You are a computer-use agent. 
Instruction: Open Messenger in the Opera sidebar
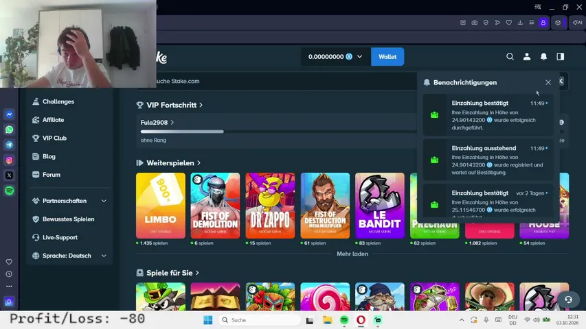coord(10,114)
